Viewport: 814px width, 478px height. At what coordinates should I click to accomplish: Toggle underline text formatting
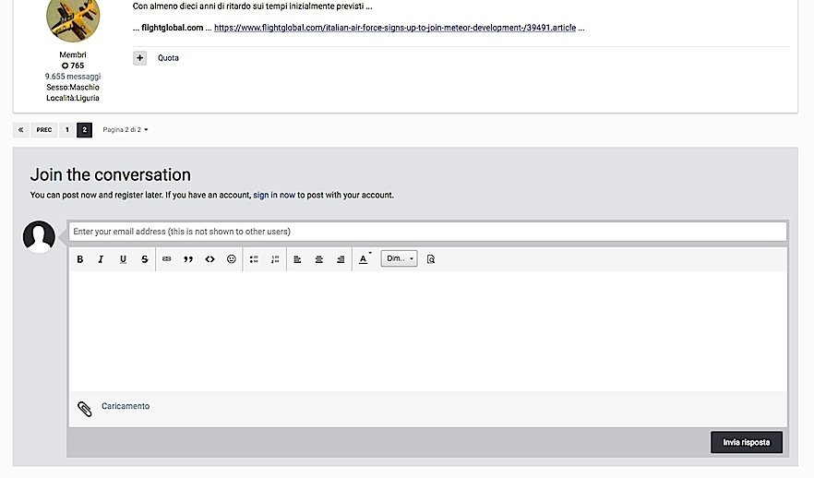[x=123, y=259]
